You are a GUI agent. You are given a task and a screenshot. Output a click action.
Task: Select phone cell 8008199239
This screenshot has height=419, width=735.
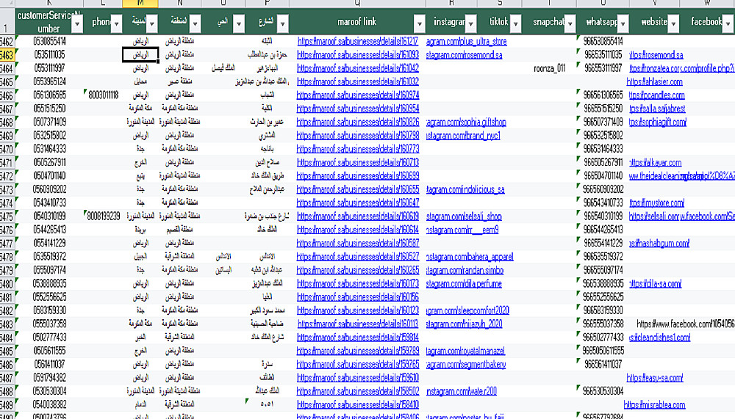[104, 216]
